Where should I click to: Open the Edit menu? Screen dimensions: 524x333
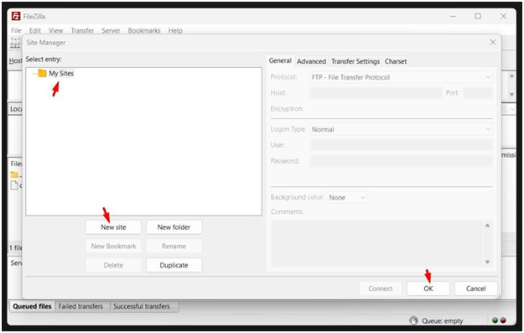click(34, 30)
